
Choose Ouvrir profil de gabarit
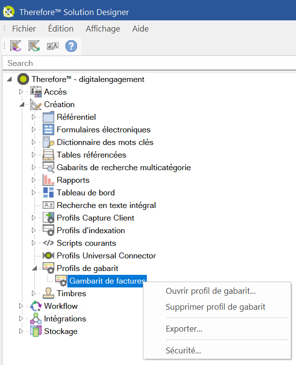tap(217, 291)
